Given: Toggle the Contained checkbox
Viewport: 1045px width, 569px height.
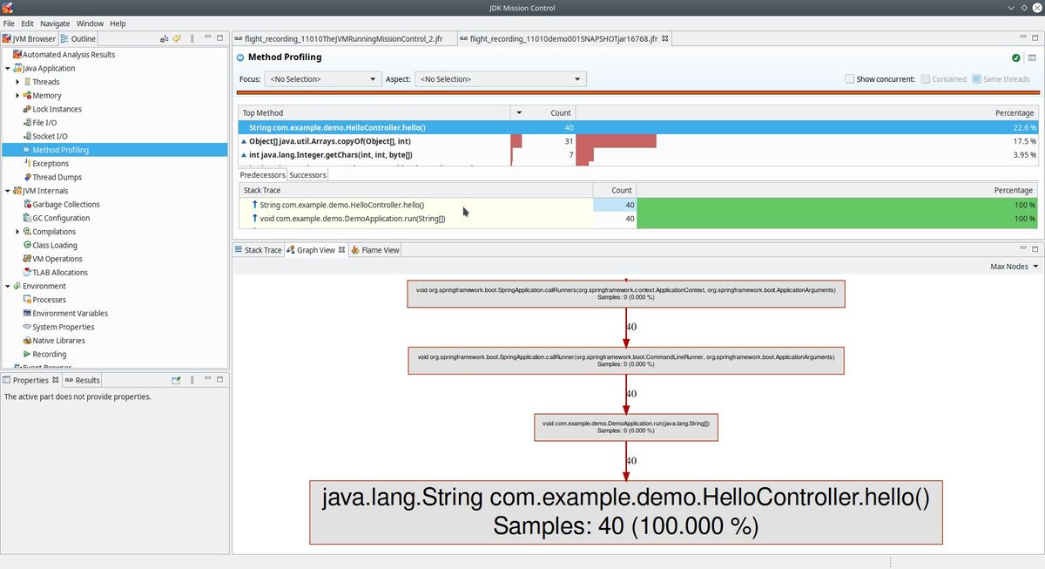Looking at the screenshot, I should pyautogui.click(x=926, y=78).
